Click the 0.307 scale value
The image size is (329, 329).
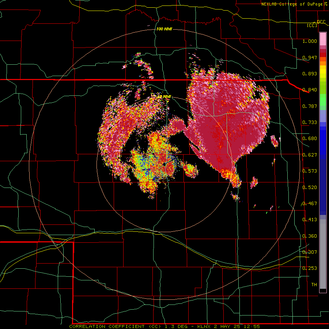coord(310,252)
